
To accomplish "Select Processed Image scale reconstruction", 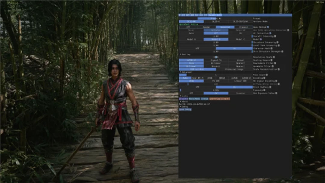I will (x=234, y=69).
